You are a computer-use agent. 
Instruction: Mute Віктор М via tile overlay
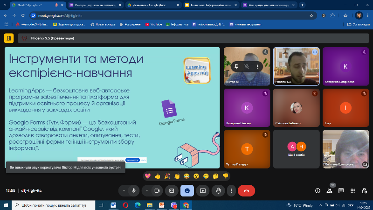tap(247, 67)
